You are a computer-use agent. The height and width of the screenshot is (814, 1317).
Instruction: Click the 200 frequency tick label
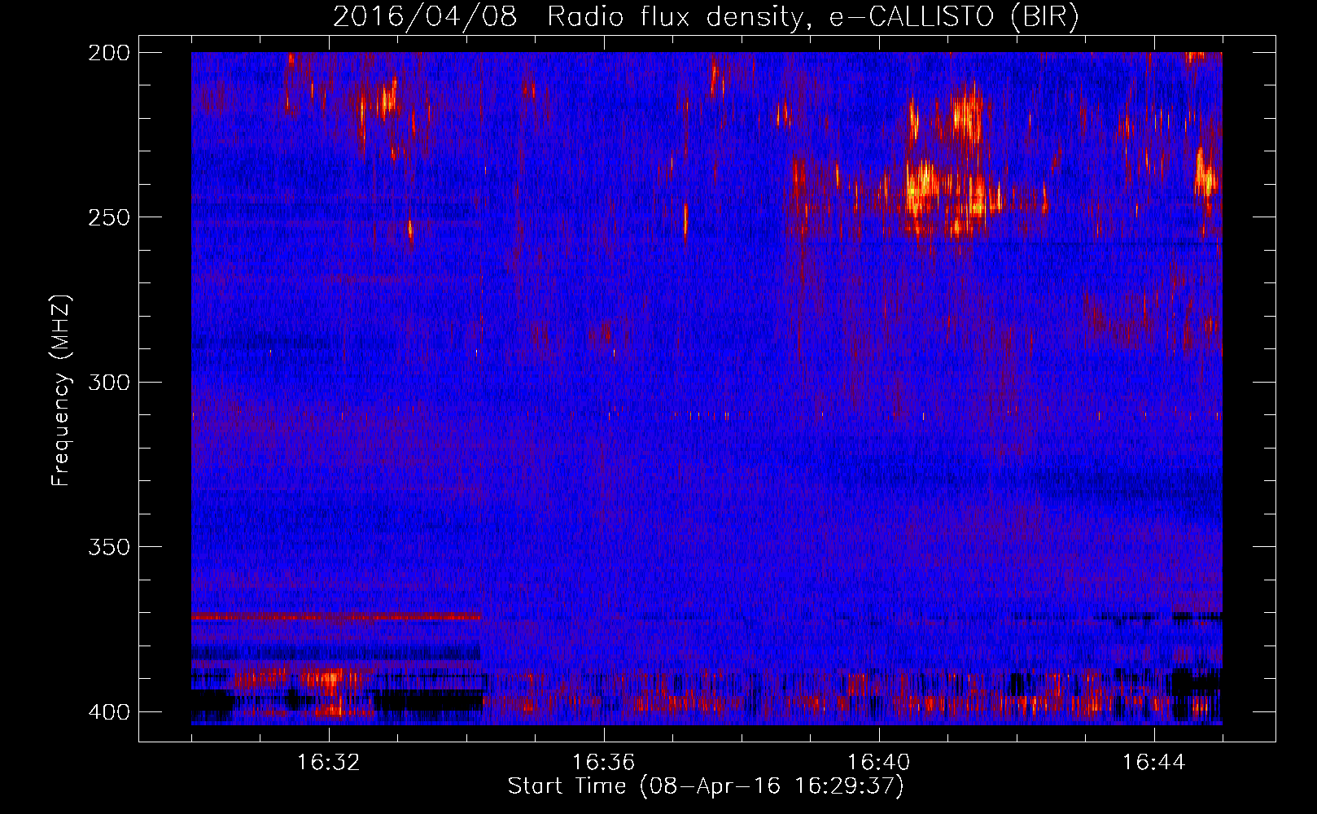[x=109, y=53]
